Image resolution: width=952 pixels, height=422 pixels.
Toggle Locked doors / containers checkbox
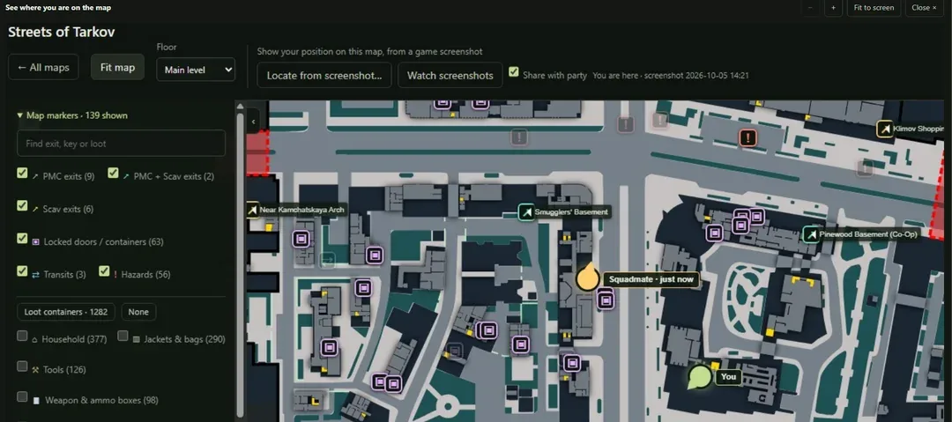coord(22,238)
